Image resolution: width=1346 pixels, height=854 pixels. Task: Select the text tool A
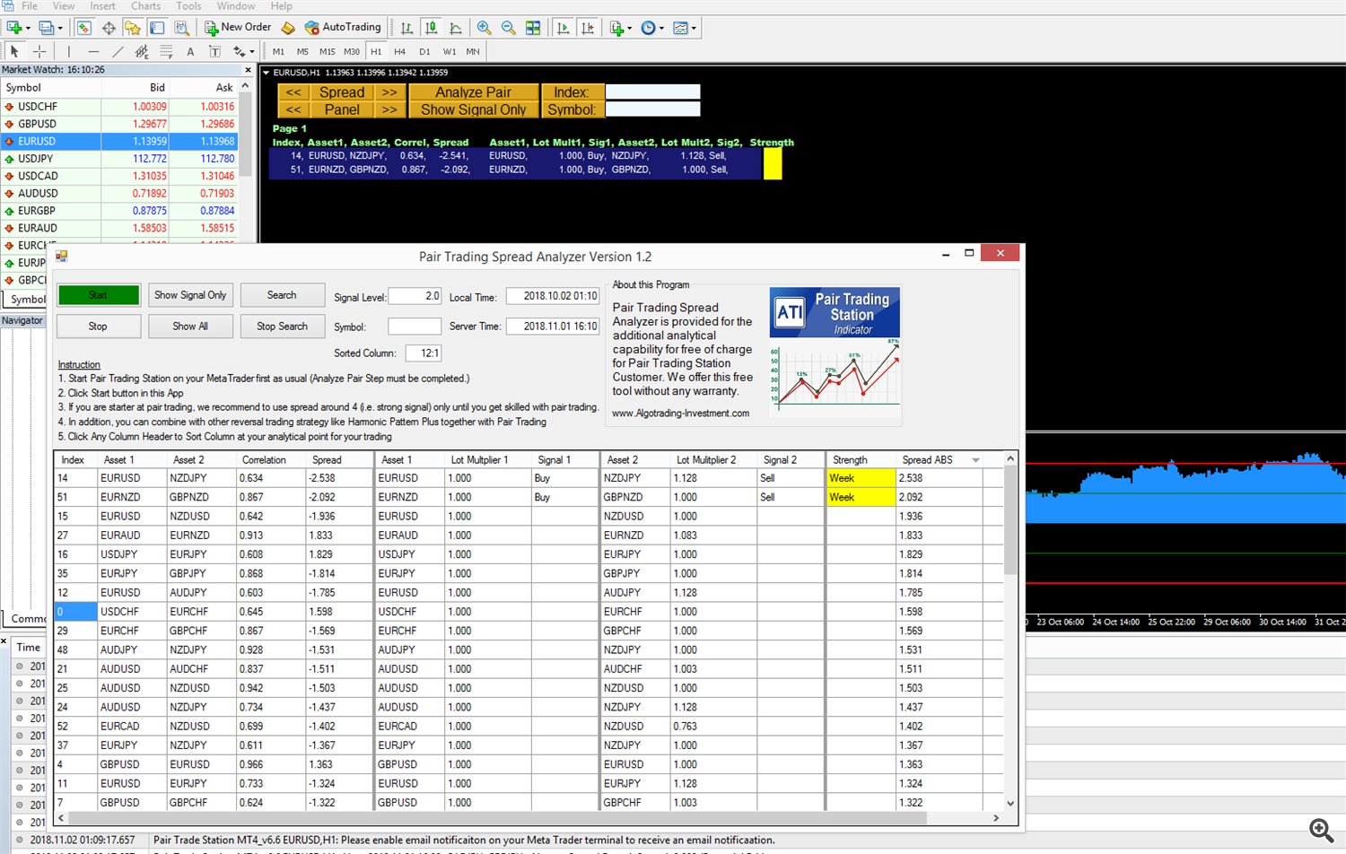(190, 52)
